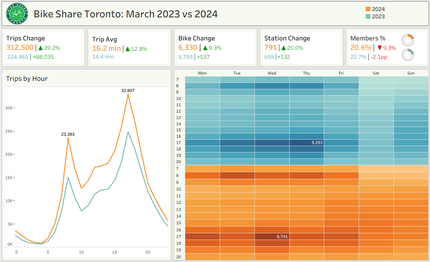The image size is (430, 262).
Task: Select heatmap cell labeled 5,293
Action: 307,143
